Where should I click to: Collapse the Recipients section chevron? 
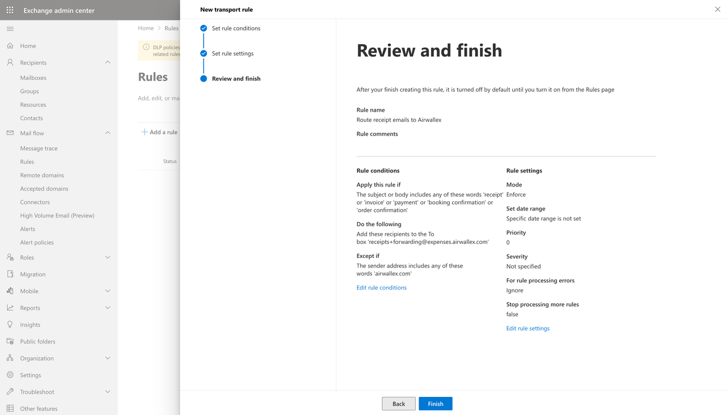point(108,62)
